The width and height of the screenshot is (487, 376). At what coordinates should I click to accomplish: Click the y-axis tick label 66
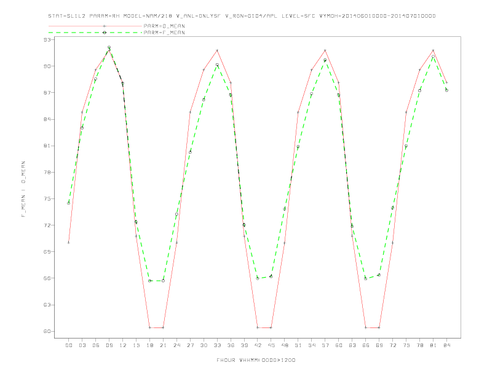tap(47, 278)
